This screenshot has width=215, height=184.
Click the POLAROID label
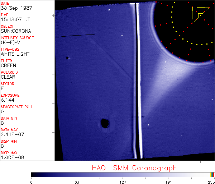tap(9, 72)
